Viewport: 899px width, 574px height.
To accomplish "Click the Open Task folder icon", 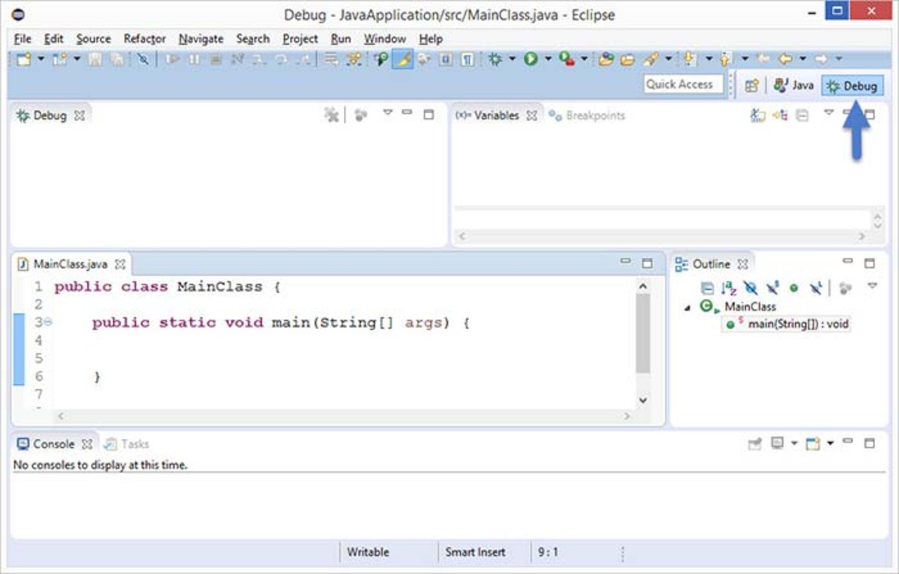I will 628,59.
